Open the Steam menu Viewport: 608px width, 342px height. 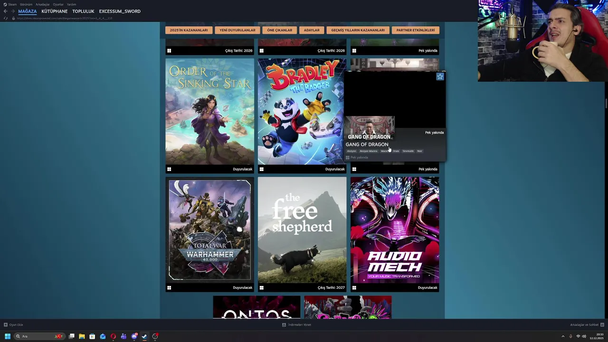[12, 4]
